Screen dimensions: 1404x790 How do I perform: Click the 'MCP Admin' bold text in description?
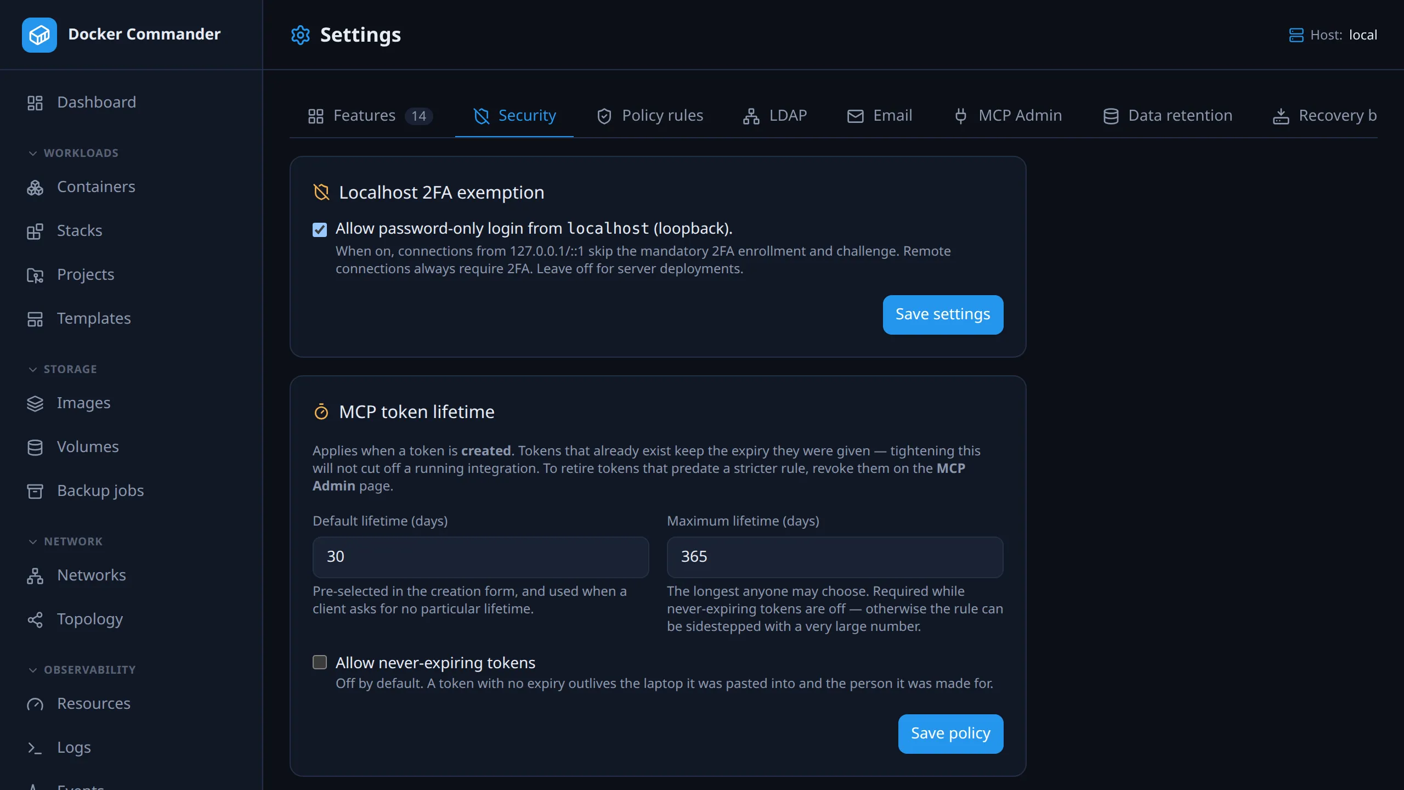[639, 477]
